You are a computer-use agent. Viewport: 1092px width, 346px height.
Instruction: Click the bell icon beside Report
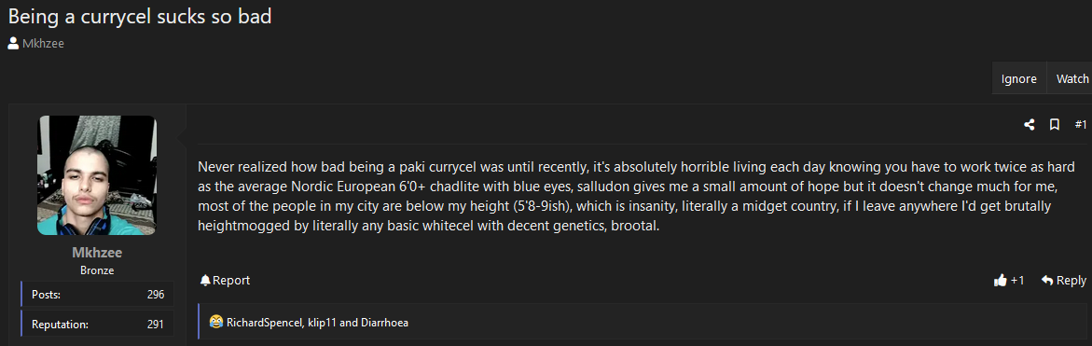tap(205, 280)
